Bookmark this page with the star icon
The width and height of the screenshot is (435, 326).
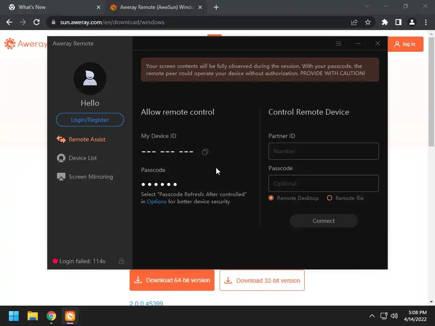pyautogui.click(x=368, y=22)
